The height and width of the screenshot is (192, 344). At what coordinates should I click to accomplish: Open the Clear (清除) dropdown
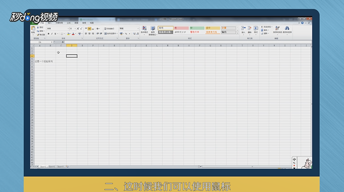[x=265, y=33]
